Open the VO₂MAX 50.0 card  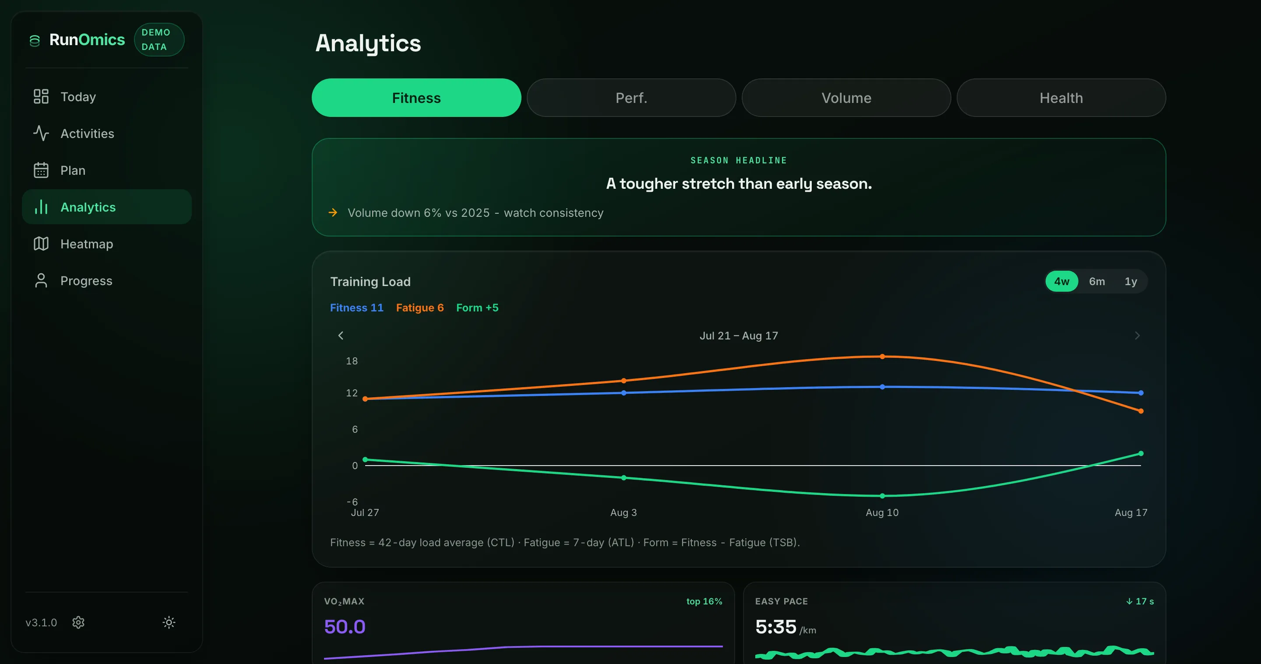point(523,623)
